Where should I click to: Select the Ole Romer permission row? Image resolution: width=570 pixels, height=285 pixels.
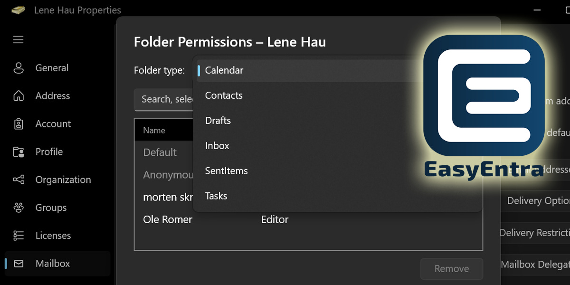click(x=308, y=219)
